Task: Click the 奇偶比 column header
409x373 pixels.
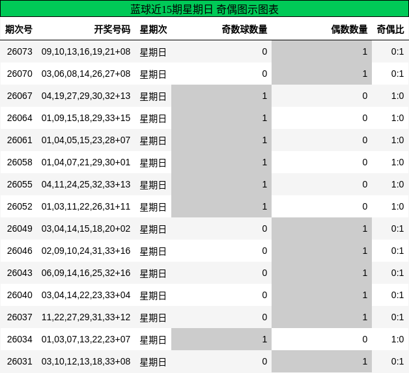Action: click(390, 29)
